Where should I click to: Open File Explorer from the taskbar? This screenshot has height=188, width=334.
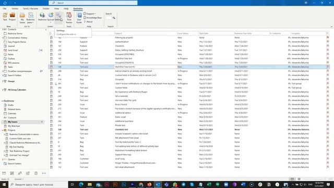click(x=90, y=184)
